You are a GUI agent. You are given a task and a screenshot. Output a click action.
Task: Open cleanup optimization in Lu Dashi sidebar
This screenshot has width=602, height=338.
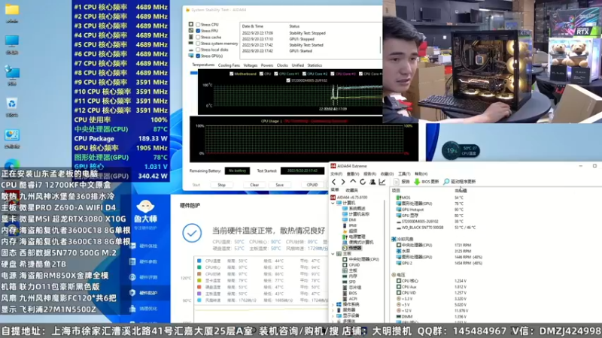(x=144, y=309)
